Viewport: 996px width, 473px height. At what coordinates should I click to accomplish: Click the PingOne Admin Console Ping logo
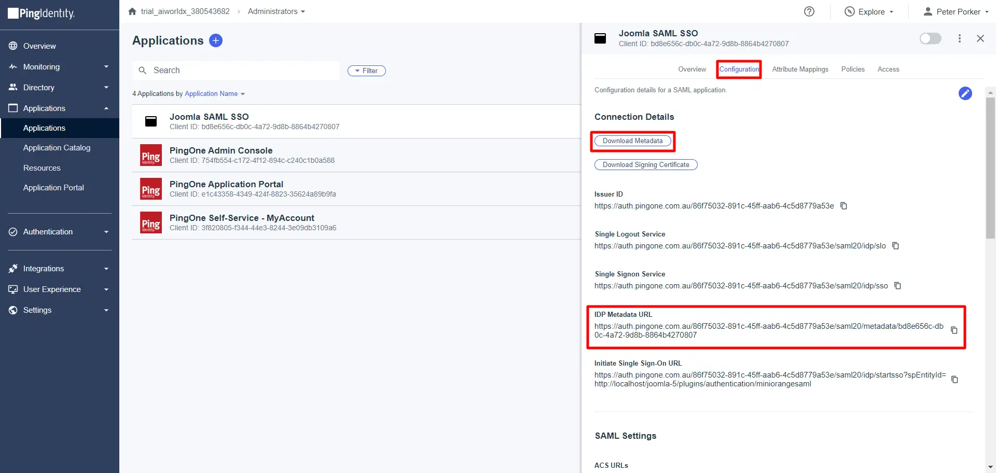151,155
